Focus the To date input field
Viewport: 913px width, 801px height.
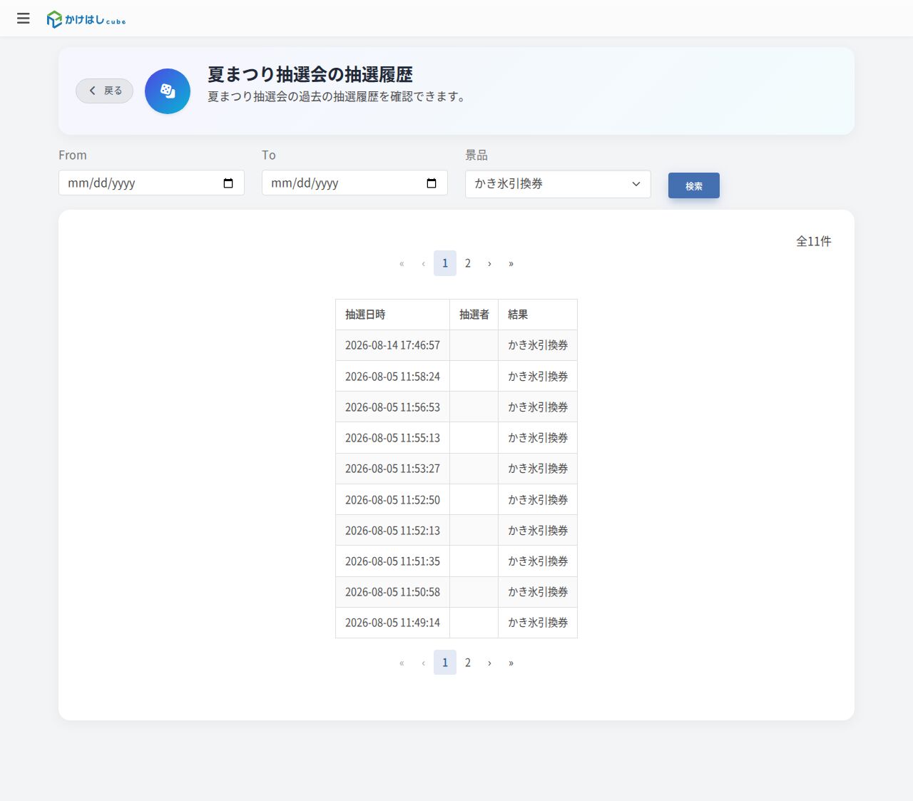(355, 183)
